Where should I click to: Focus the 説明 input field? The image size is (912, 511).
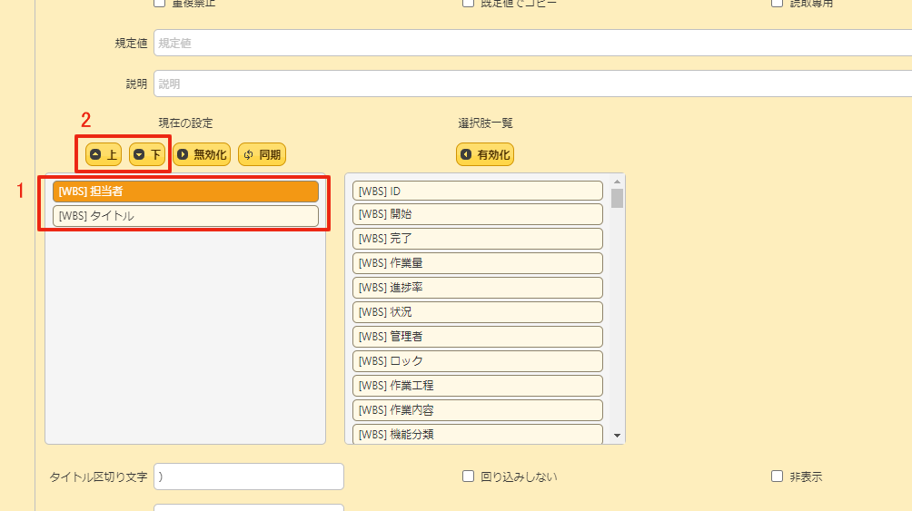pyautogui.click(x=533, y=84)
